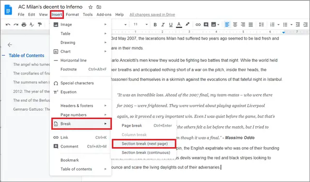The image size is (310, 182).
Task: Expand the numbered list options arrow
Action: coord(279,25)
